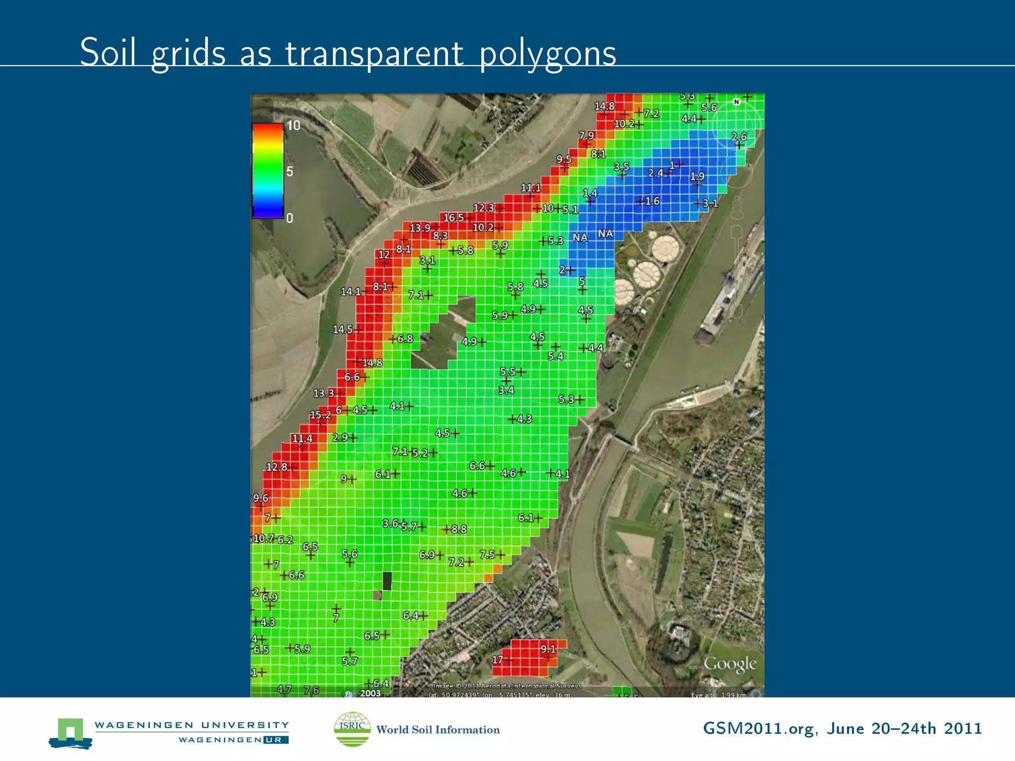The width and height of the screenshot is (1015, 761).
Task: Click the Look joystick ring under compass
Action: click(x=736, y=124)
